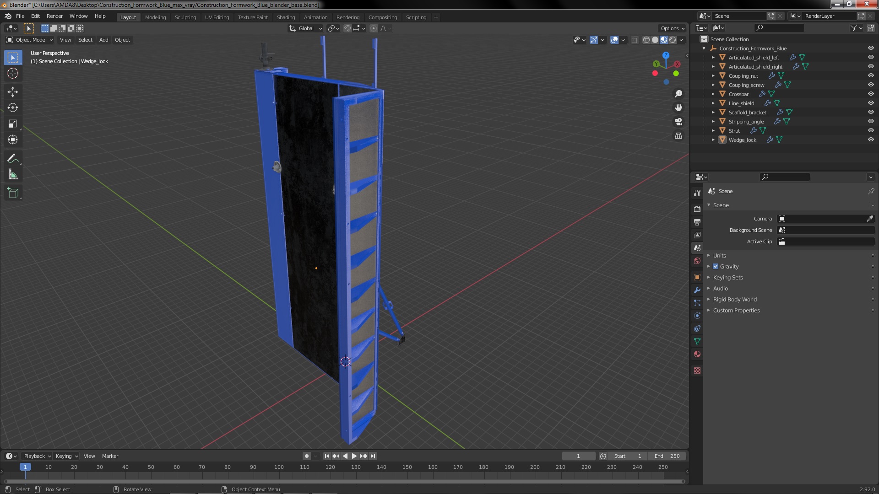The width and height of the screenshot is (879, 494).
Task: Open the Texture properties tab
Action: click(x=697, y=370)
